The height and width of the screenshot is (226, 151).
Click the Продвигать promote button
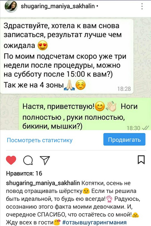pos(124,139)
